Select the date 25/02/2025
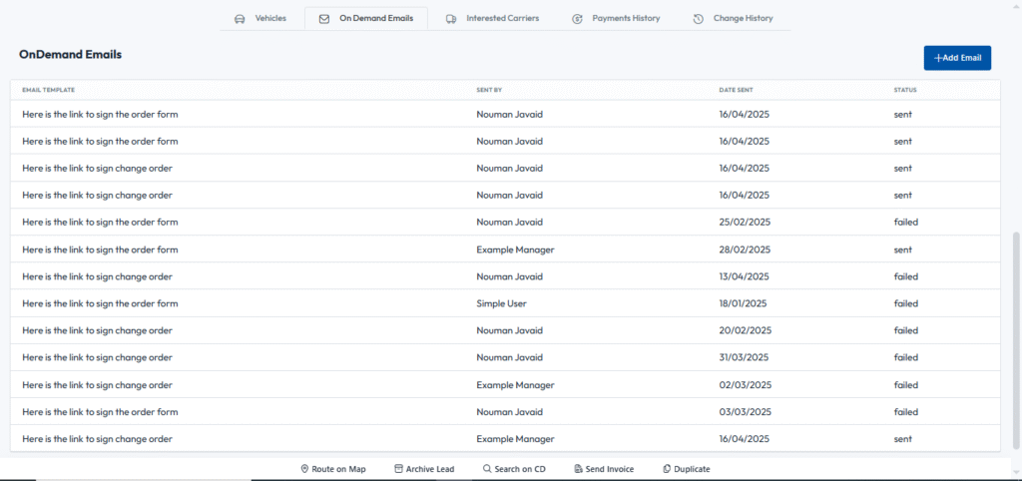 (x=745, y=223)
